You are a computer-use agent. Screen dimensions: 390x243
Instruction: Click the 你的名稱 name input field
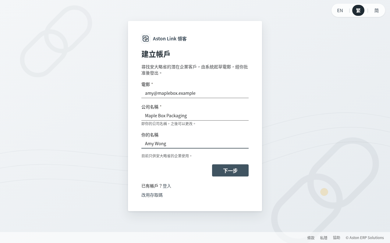[x=195, y=144]
